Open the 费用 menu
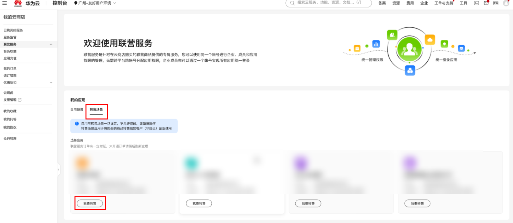 pyautogui.click(x=410, y=3)
